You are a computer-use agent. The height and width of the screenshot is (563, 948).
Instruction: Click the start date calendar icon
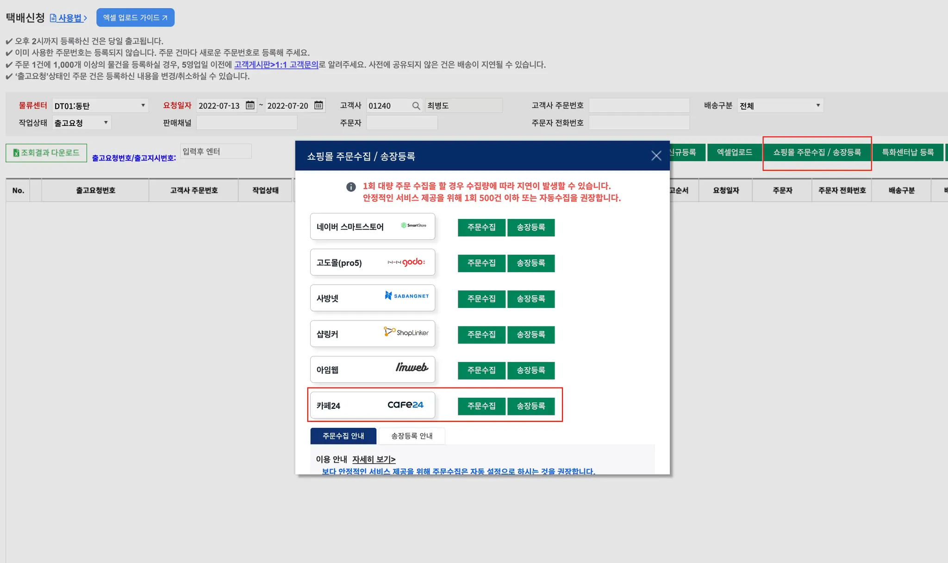[250, 106]
